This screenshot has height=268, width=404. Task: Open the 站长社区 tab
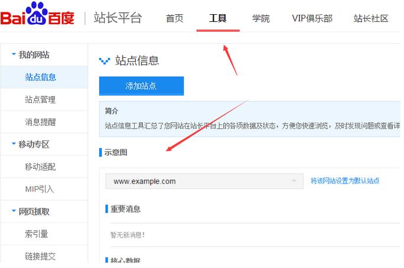pos(371,18)
